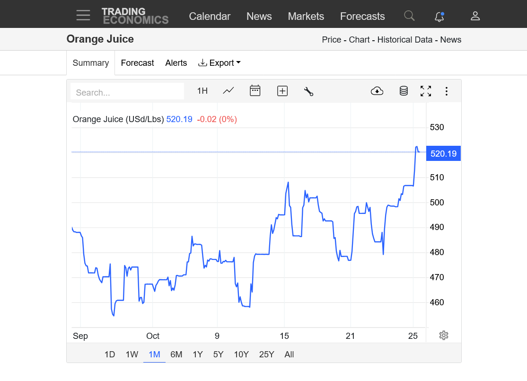Add comparison with the plus icon
Screen dimensions: 527x381
[282, 91]
